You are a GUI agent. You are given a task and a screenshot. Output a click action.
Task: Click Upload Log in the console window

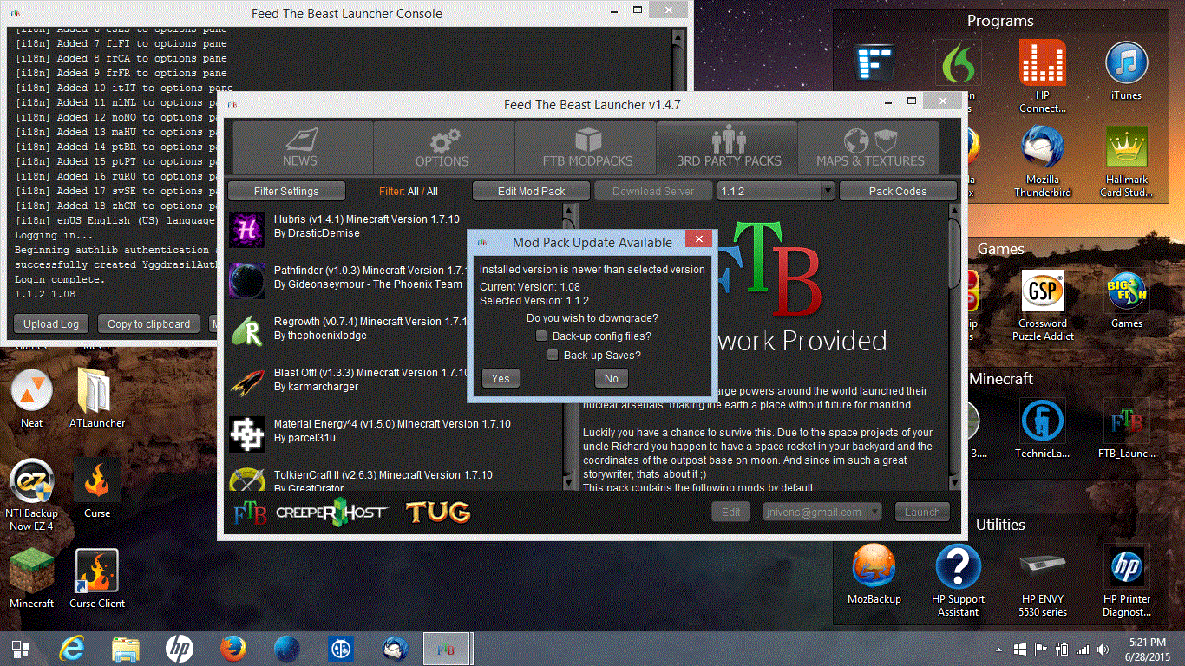click(x=51, y=323)
